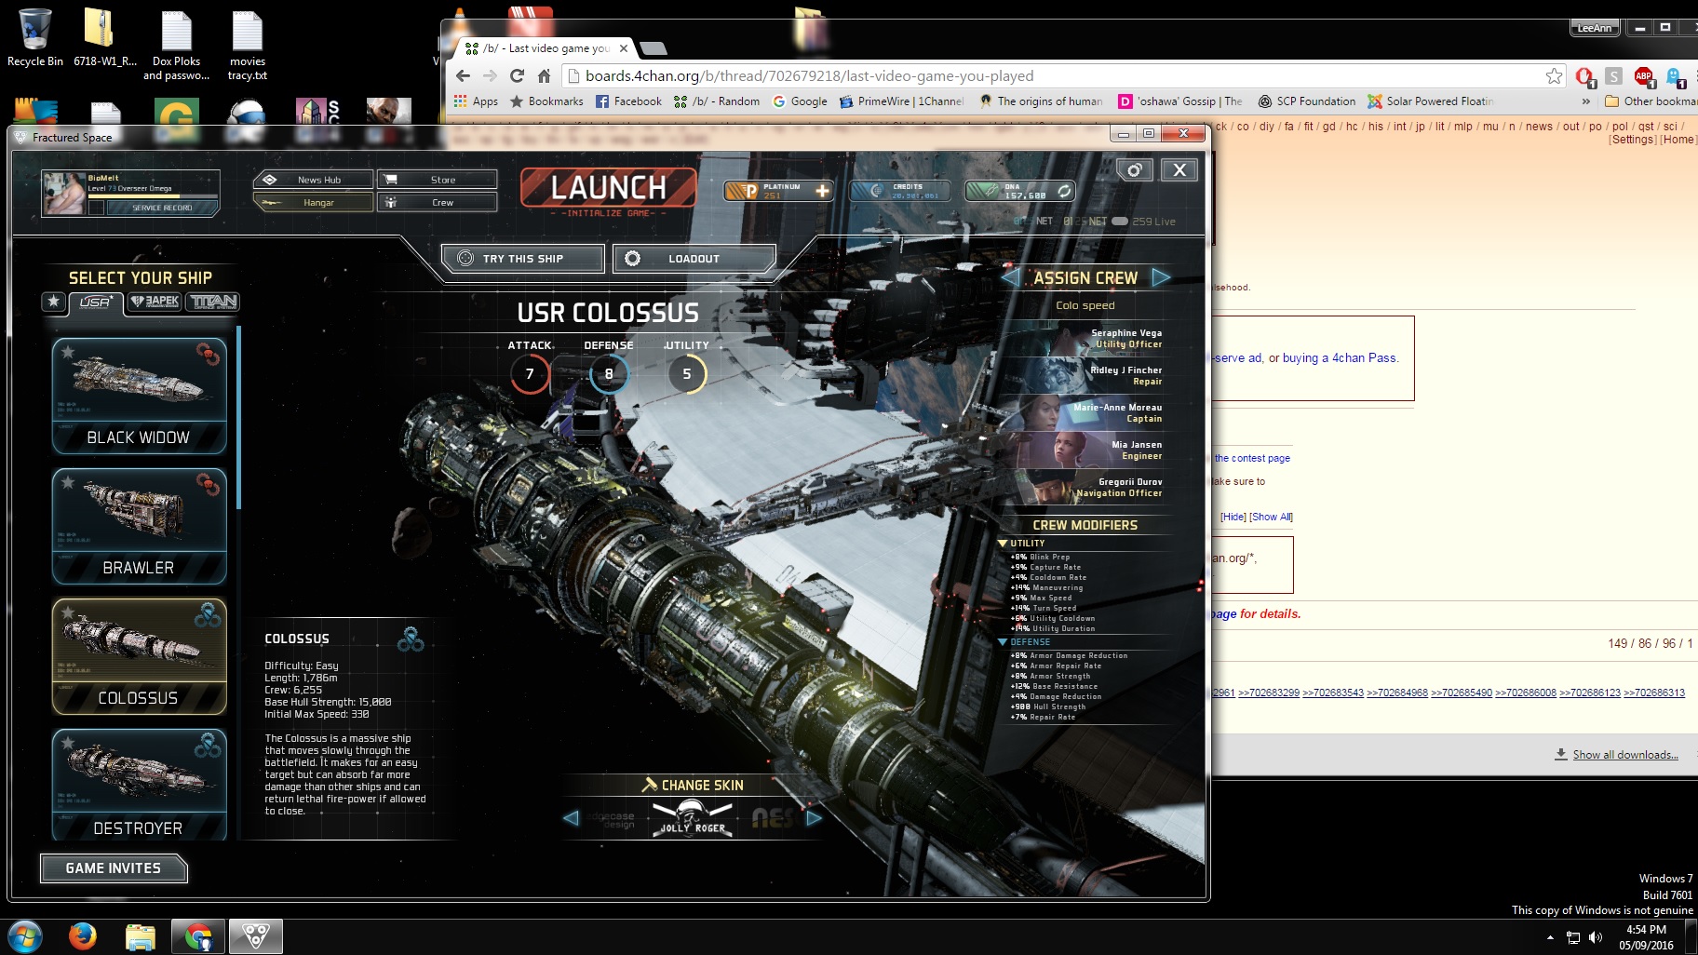This screenshot has width=1698, height=955.
Task: Show the Titan manufacturer ships
Action: [x=213, y=302]
